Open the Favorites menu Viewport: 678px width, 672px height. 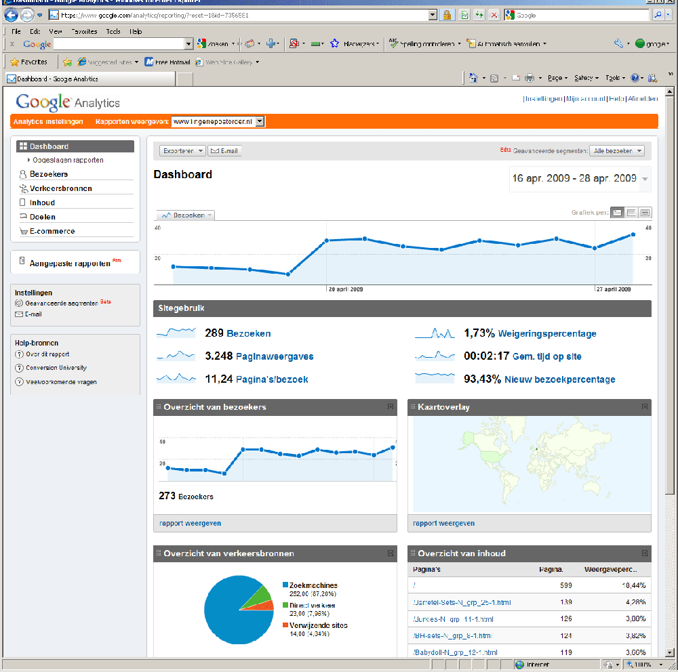point(84,32)
